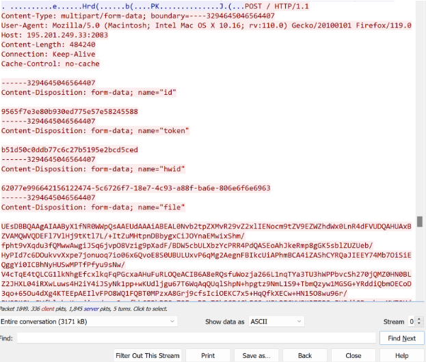Screen dimensions: 426x362
Task: Click the base64 line starting UEsDBBQAAgAIAAByX1fN
Action: (x=207, y=226)
